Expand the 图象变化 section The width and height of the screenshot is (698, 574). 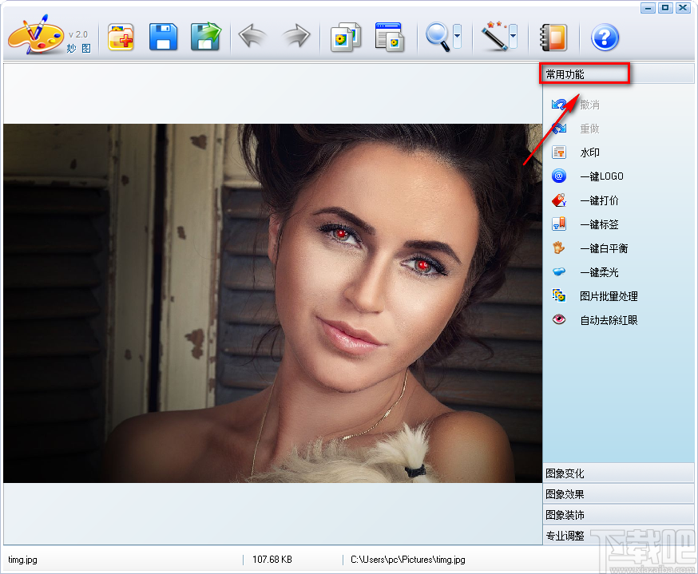618,473
